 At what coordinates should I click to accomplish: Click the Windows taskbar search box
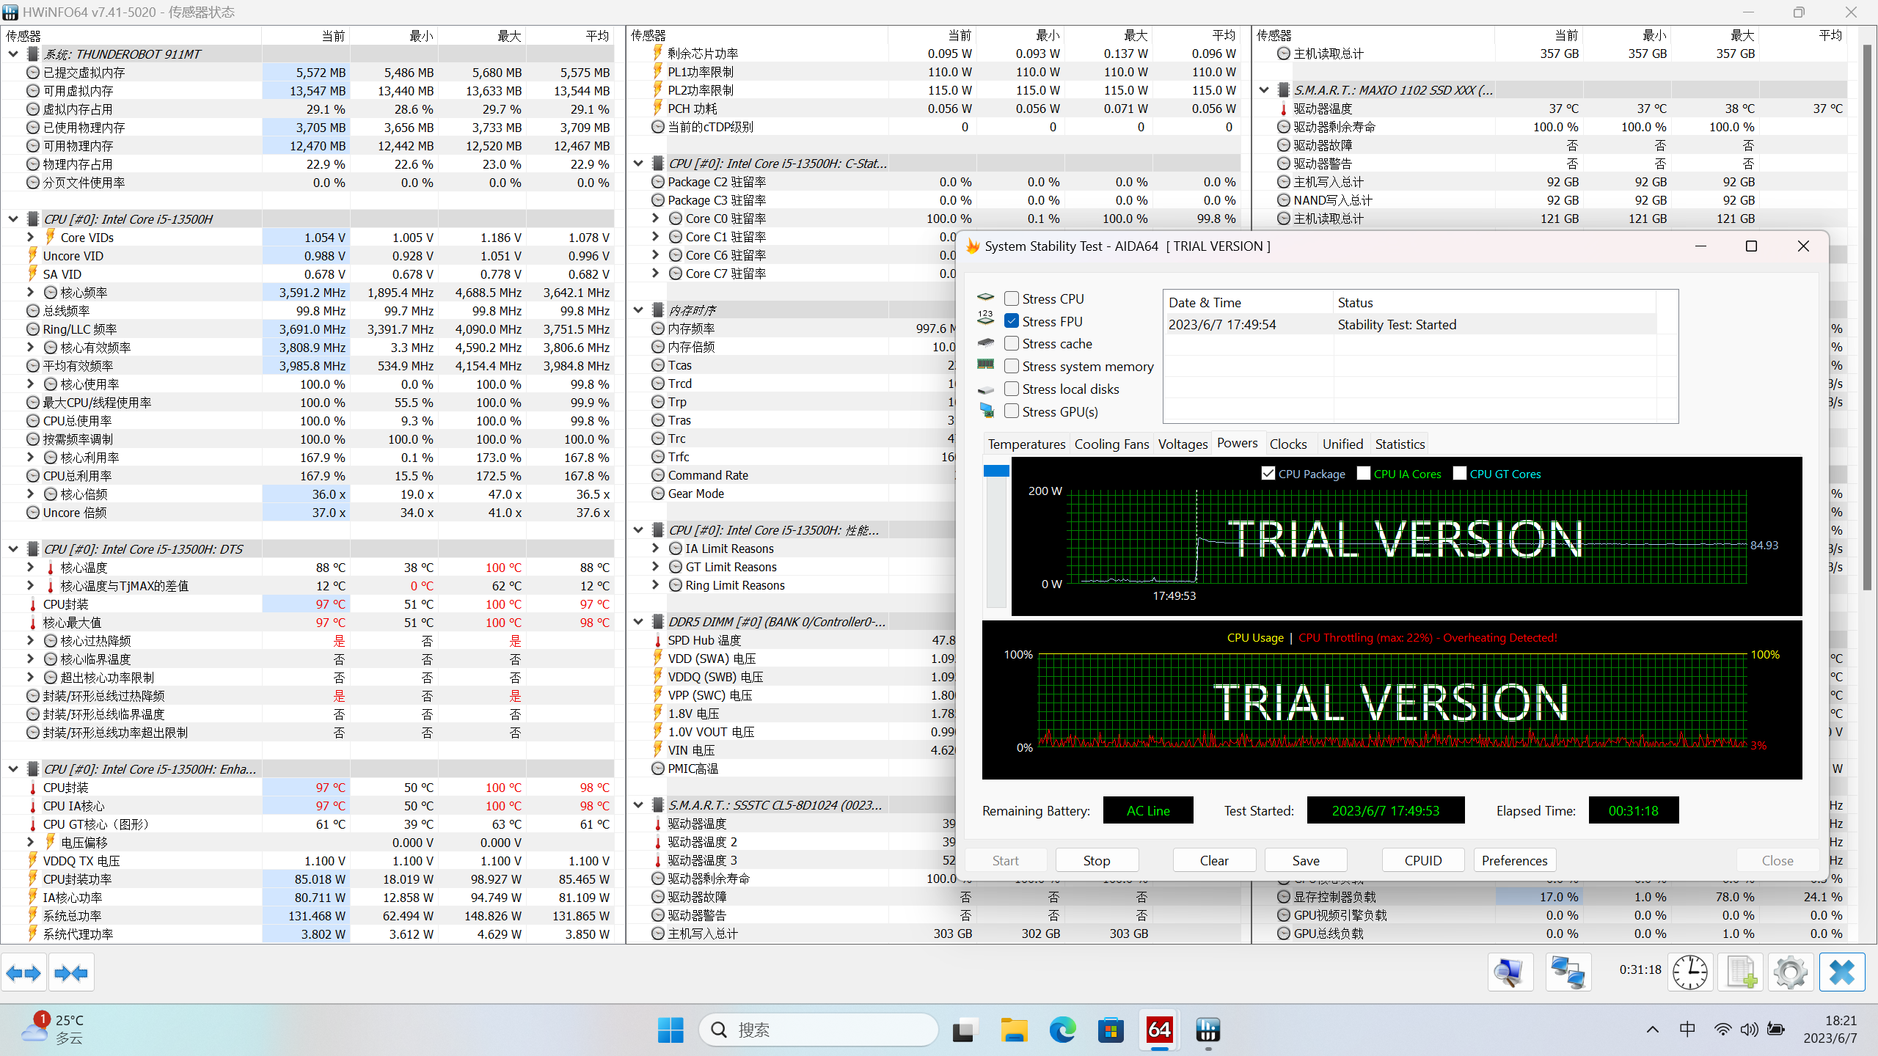tap(818, 1030)
